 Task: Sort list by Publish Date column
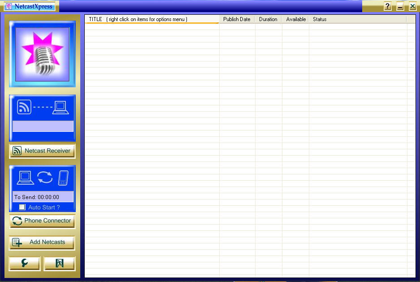pyautogui.click(x=237, y=19)
